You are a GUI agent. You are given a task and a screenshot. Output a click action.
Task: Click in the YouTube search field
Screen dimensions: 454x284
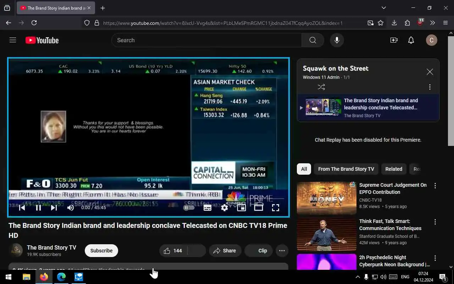click(x=206, y=40)
